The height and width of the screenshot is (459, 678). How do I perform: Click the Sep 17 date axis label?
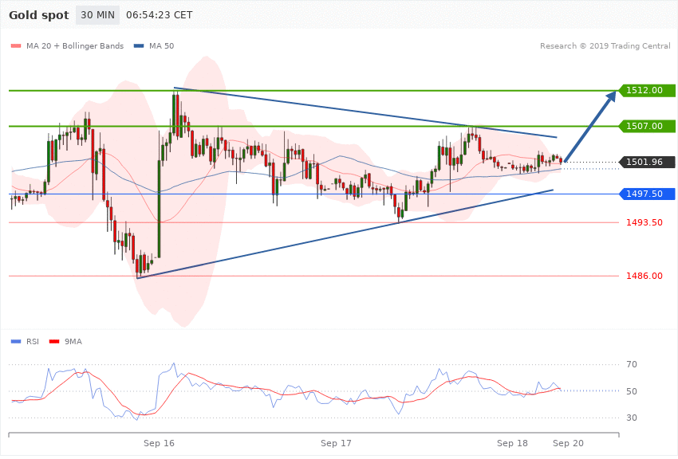coord(336,443)
